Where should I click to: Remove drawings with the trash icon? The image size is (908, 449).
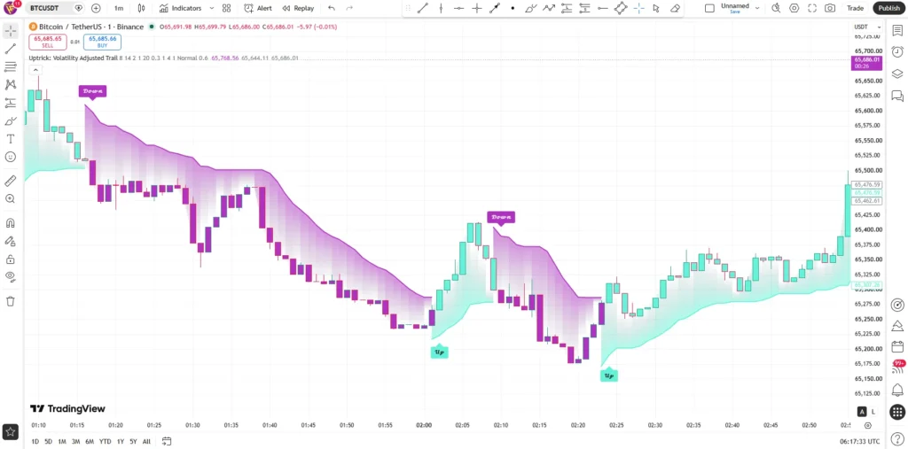coord(11,301)
